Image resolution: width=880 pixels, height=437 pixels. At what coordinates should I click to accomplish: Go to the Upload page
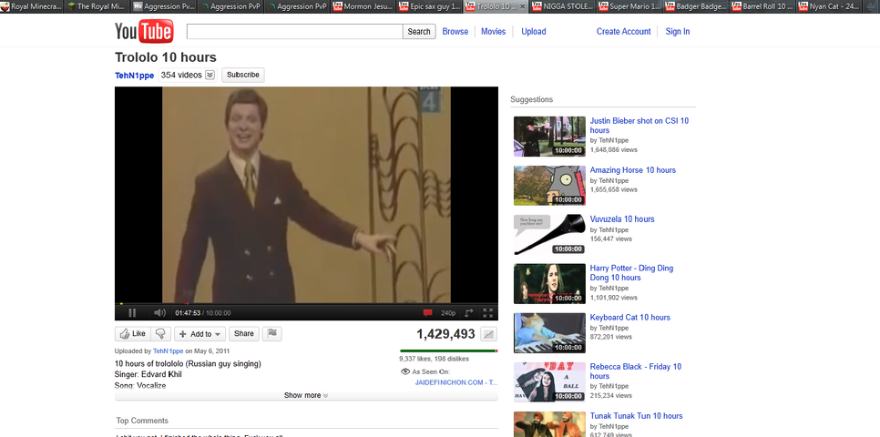coord(533,32)
